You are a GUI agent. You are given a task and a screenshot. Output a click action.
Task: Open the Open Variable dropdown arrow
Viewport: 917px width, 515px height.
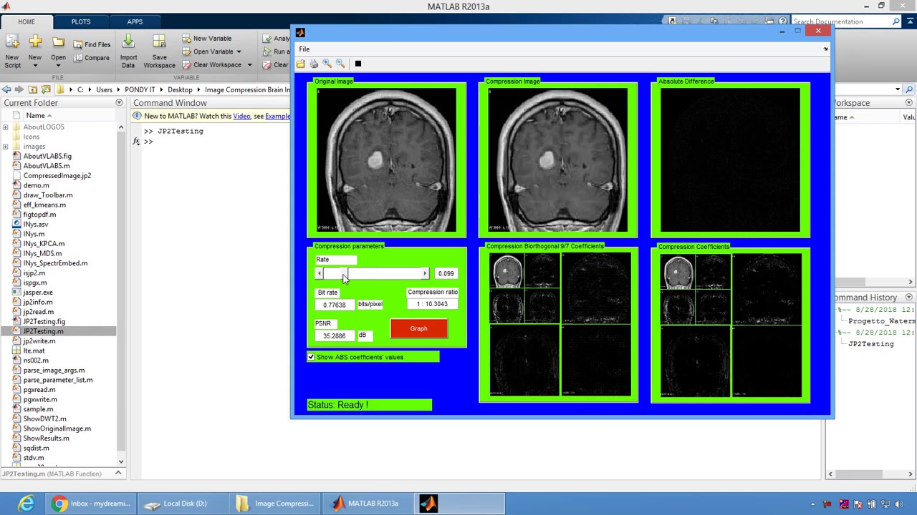coord(239,51)
